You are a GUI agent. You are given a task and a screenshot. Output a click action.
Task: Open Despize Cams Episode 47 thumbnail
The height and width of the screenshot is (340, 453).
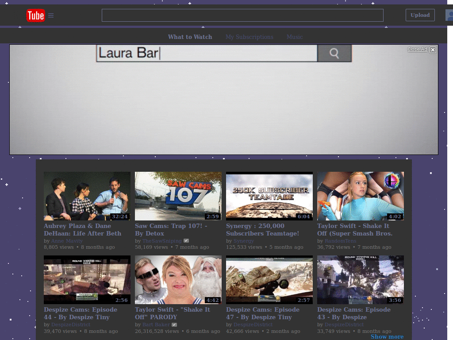269,280
